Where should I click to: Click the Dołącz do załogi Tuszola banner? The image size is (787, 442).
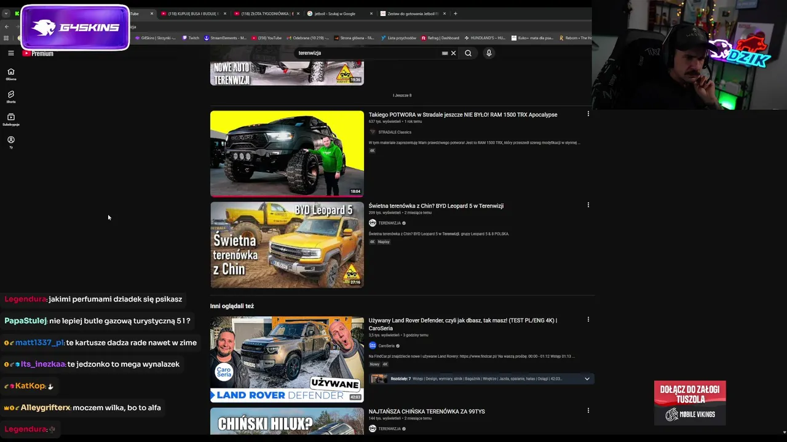[x=690, y=403]
